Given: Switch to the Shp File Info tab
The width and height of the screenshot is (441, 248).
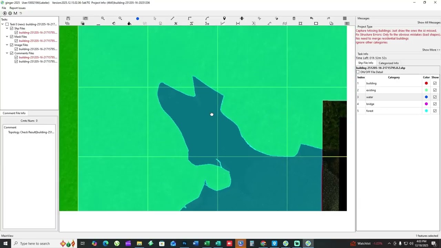Looking at the screenshot, I should 366,63.
